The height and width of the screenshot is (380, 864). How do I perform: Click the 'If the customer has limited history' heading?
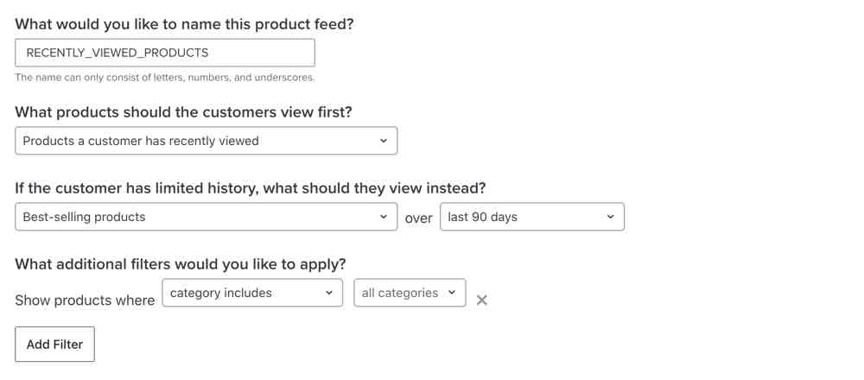point(250,188)
